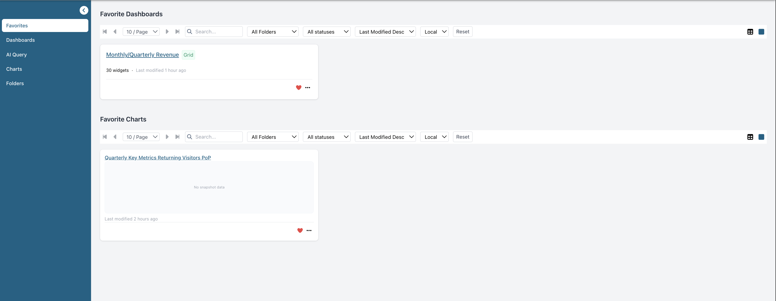This screenshot has height=301, width=776.
Task: Go to first page in Favorite Dashboards
Action: 105,32
